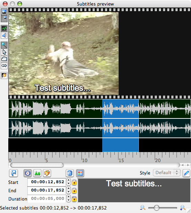Click the pencil edit style button

(186, 173)
